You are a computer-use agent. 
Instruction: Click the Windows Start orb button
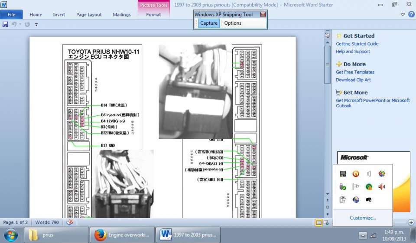point(10,235)
